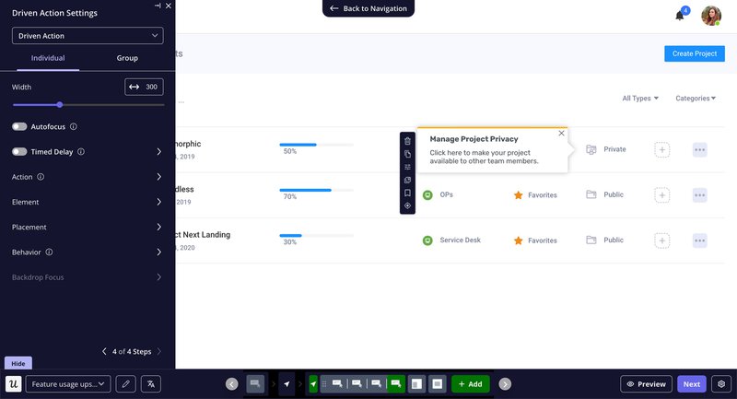This screenshot has width=737, height=399.
Task: Click the trash icon in tooltip toolbar
Action: pos(407,141)
